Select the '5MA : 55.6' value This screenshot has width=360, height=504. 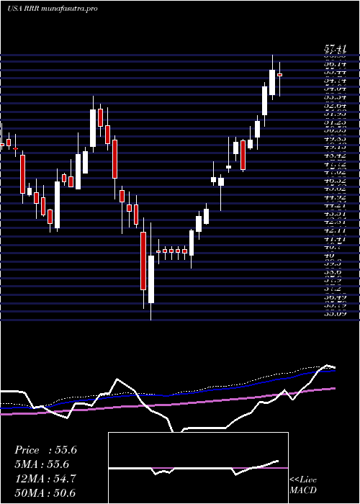(x=42, y=464)
